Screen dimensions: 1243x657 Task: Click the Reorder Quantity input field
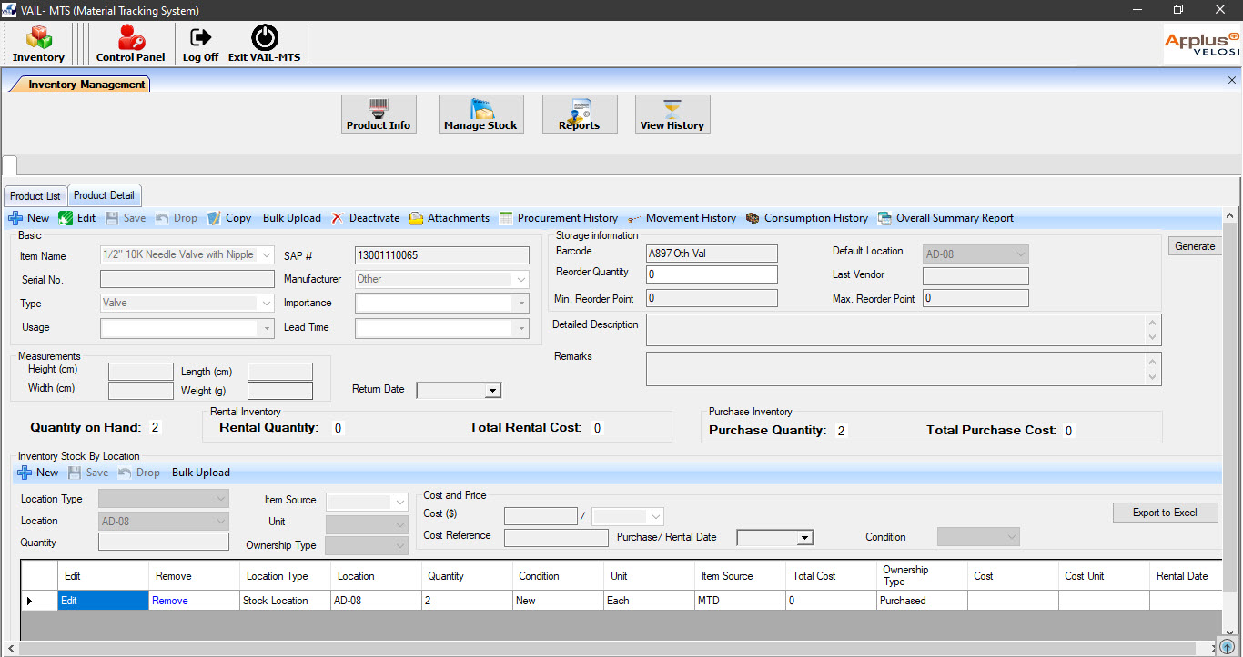[712, 274]
